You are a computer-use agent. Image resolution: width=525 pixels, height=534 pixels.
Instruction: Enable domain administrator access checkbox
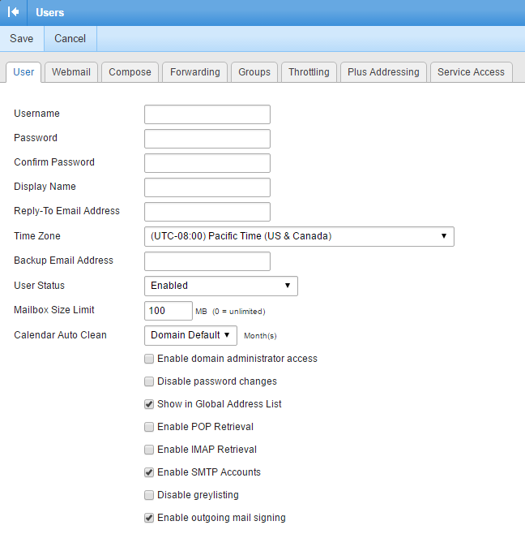tap(149, 359)
